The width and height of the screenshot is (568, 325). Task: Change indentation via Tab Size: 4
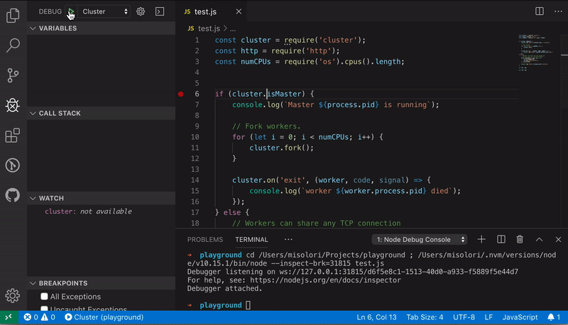(425, 317)
